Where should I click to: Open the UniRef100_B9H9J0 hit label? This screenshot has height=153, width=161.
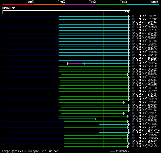coord(144,19)
